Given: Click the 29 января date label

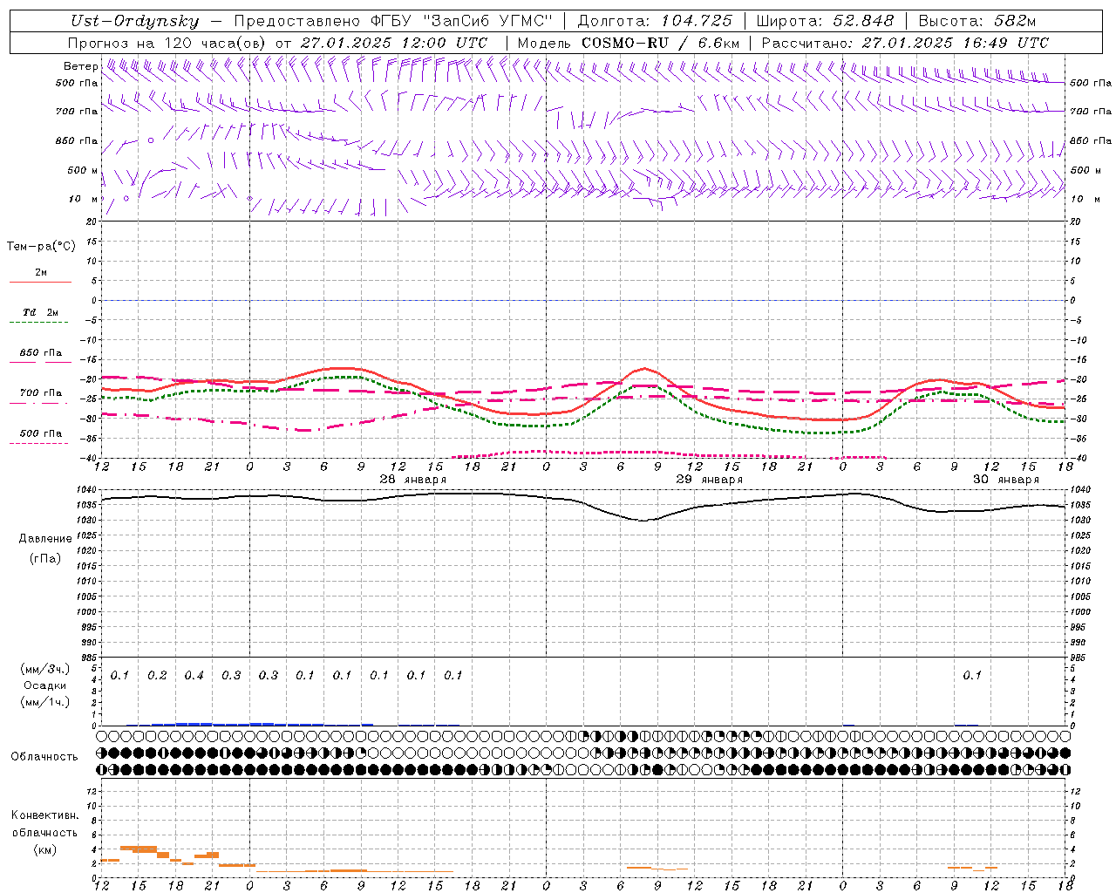Looking at the screenshot, I should pos(710,480).
